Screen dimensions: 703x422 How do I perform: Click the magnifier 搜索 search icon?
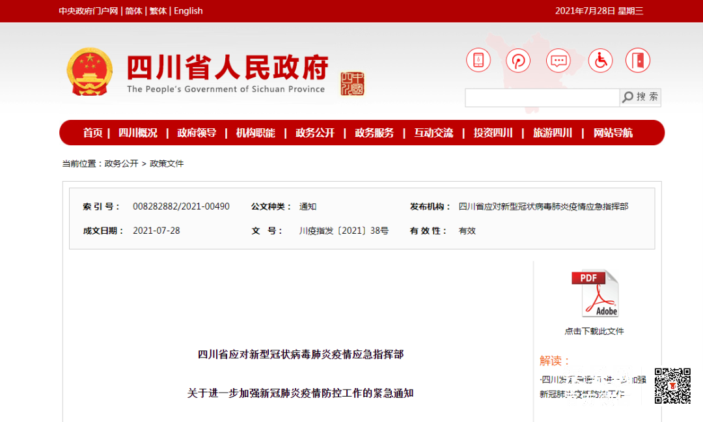[x=640, y=97]
